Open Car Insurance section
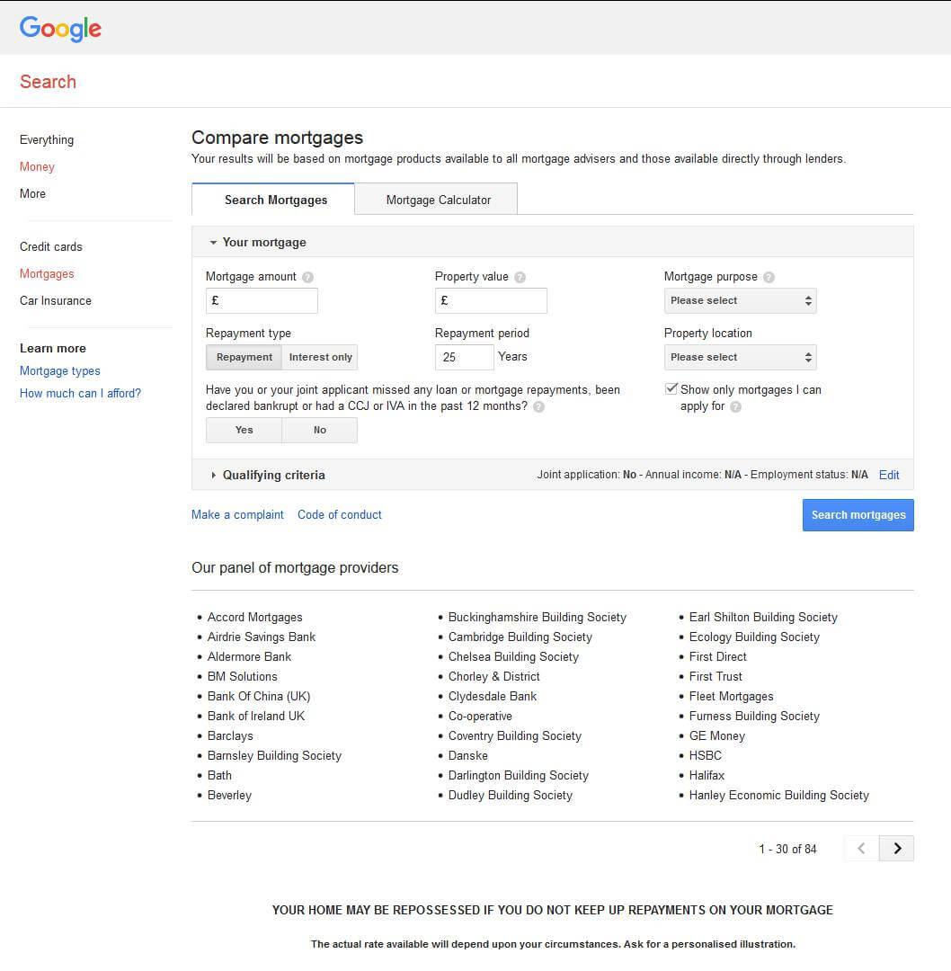This screenshot has height=971, width=951. tap(55, 301)
